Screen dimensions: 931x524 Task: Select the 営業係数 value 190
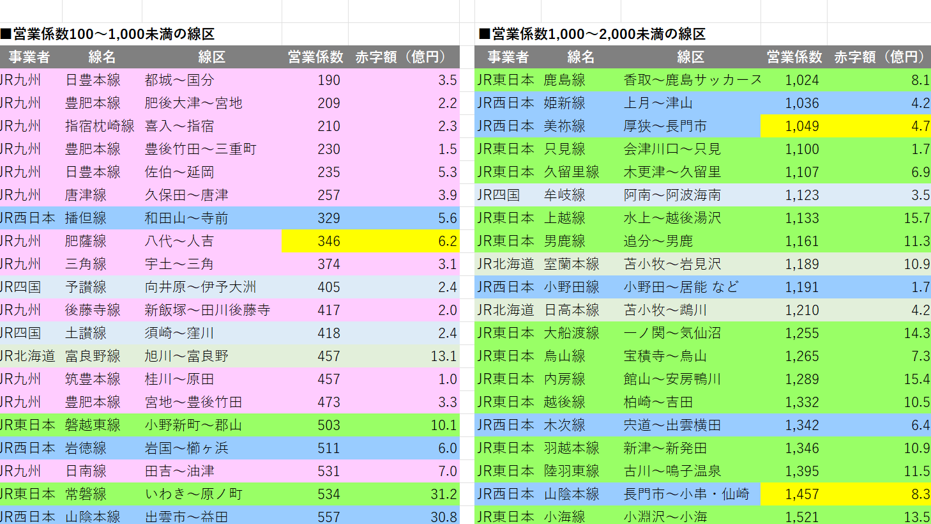(x=315, y=80)
